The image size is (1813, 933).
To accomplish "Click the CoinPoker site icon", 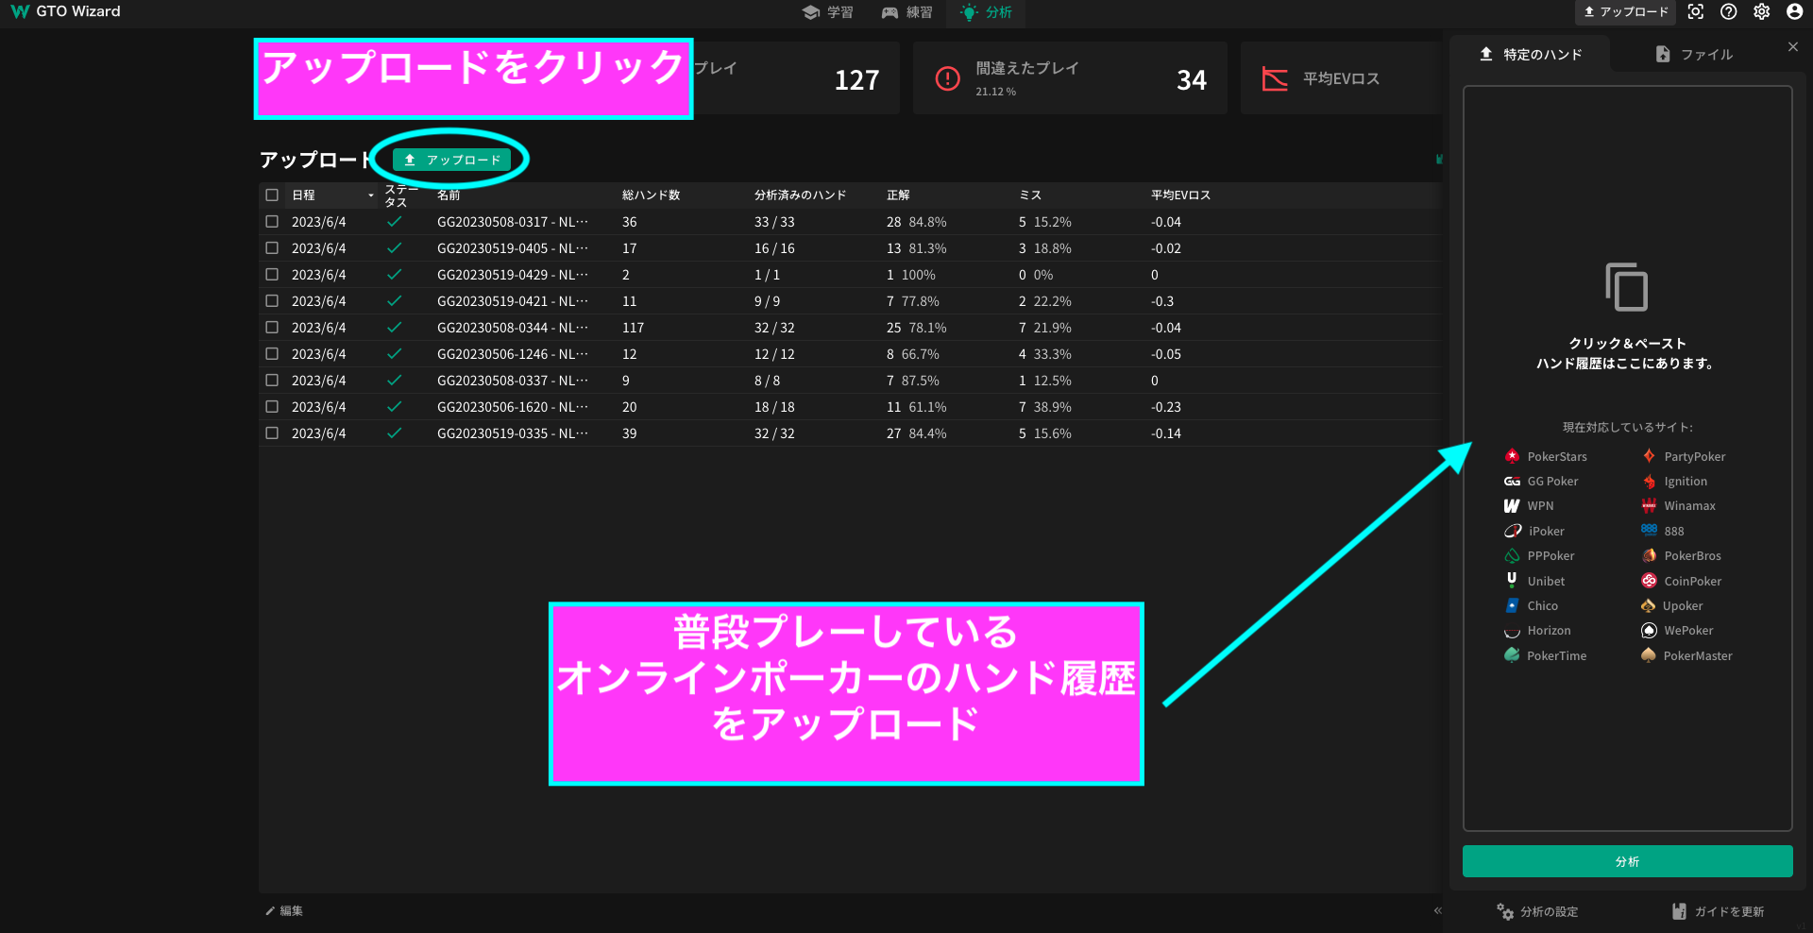I will pos(1649,581).
